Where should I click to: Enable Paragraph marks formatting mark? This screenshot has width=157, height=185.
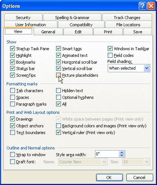tap(12, 104)
